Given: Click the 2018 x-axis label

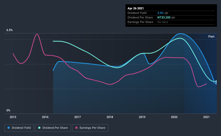Looking at the screenshot, I should point(110,117).
